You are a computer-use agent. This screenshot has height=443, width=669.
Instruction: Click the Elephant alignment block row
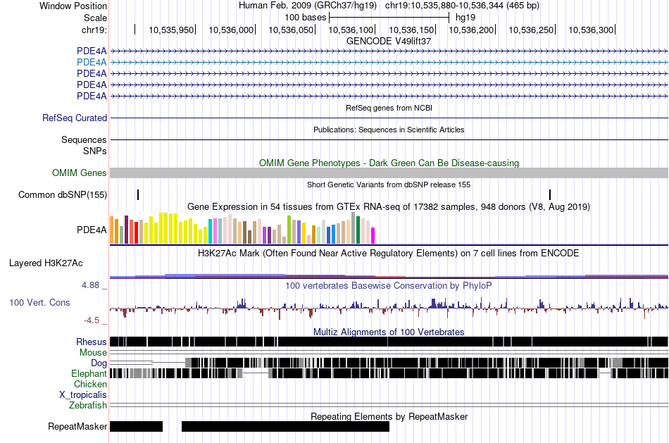tap(389, 373)
